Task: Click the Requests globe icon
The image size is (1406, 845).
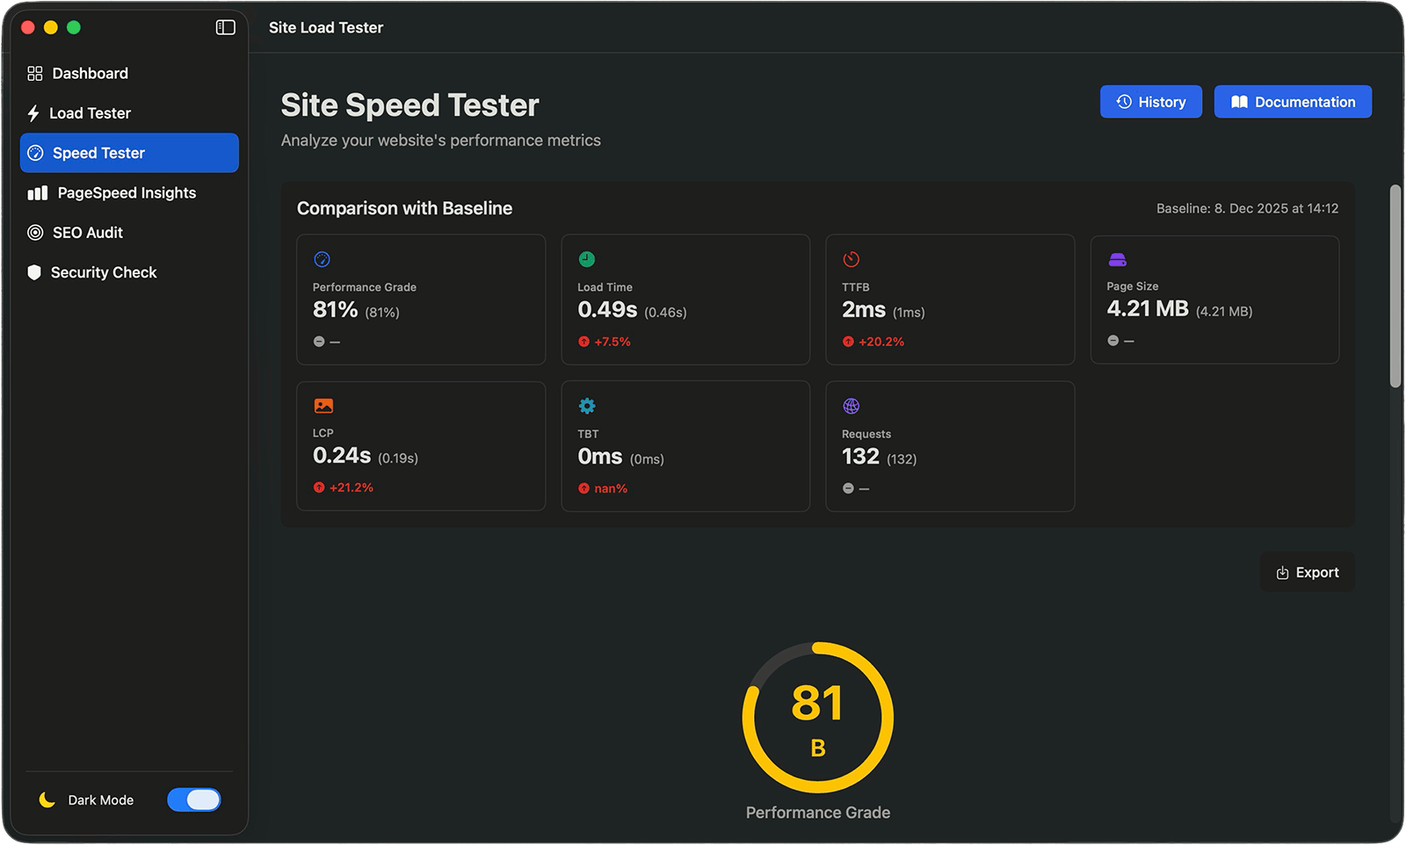Action: 851,405
